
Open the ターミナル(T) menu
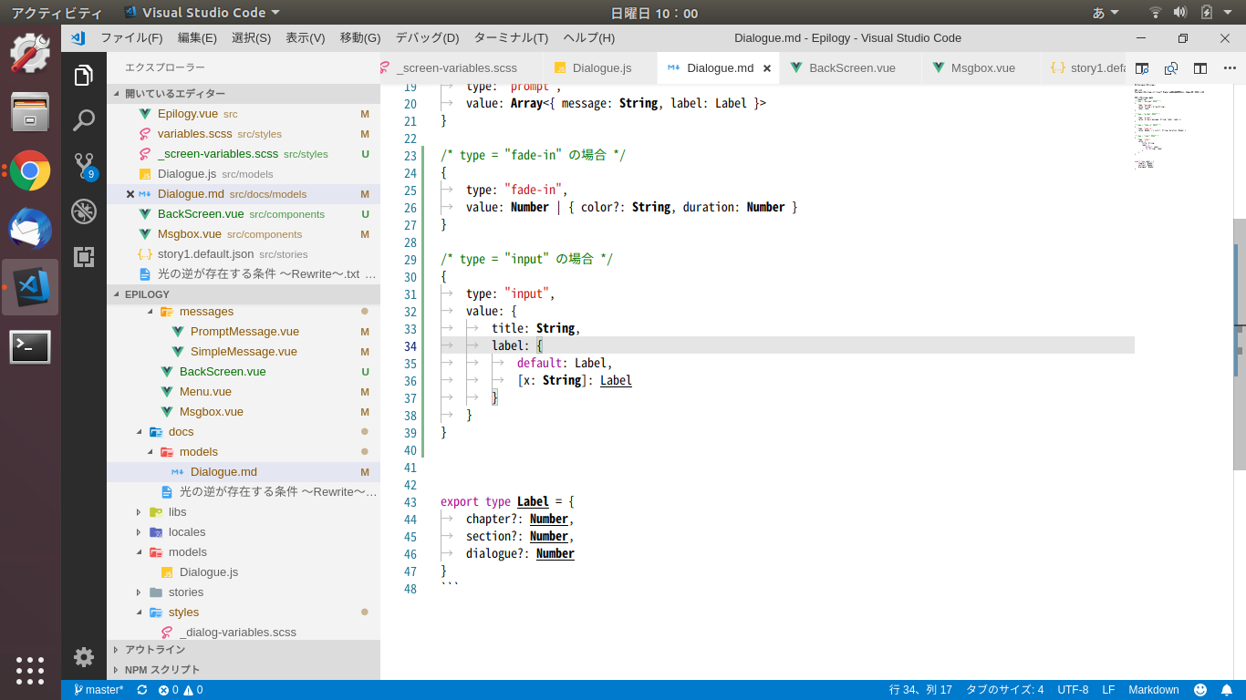click(x=510, y=37)
